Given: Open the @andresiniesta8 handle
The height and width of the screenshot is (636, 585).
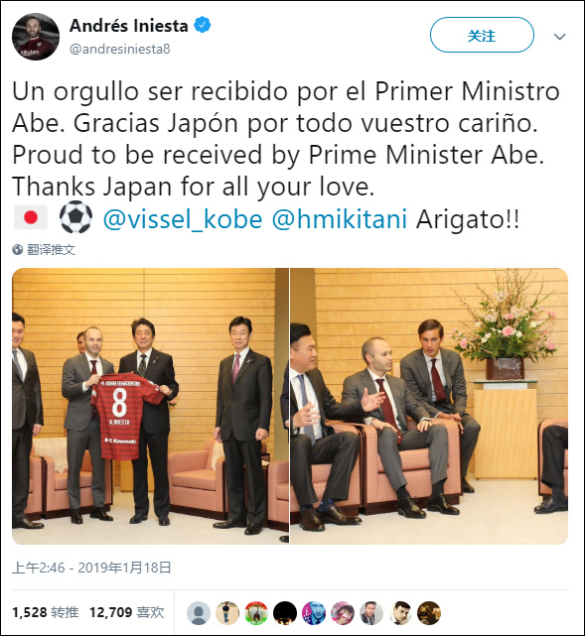Looking at the screenshot, I should point(120,49).
